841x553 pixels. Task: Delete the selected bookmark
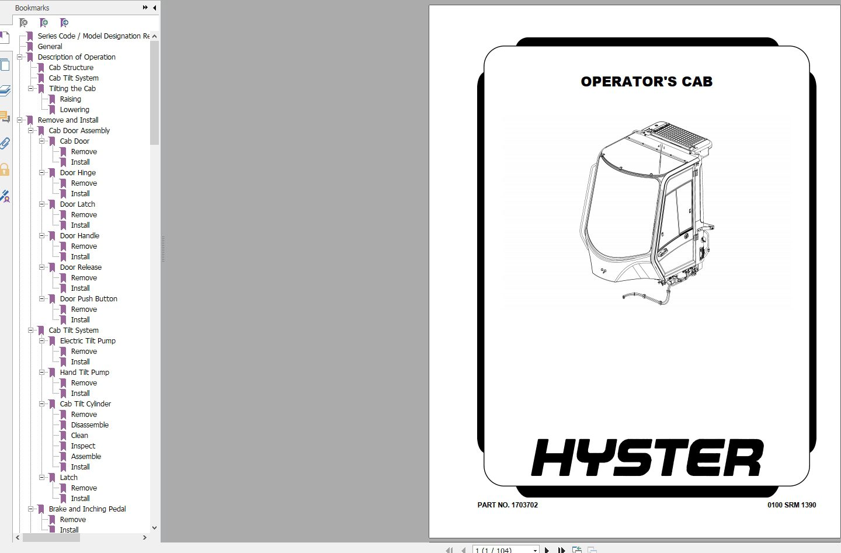[x=23, y=22]
